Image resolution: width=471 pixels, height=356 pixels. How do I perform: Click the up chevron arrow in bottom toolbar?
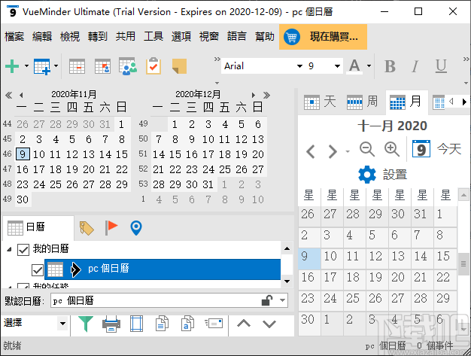coord(244,324)
